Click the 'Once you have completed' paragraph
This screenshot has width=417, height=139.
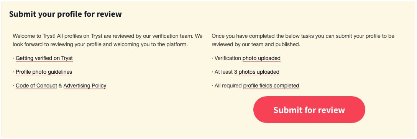pyautogui.click(x=303, y=40)
